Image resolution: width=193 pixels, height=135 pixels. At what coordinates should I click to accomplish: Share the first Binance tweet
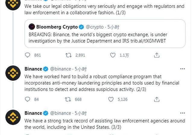click(x=157, y=55)
